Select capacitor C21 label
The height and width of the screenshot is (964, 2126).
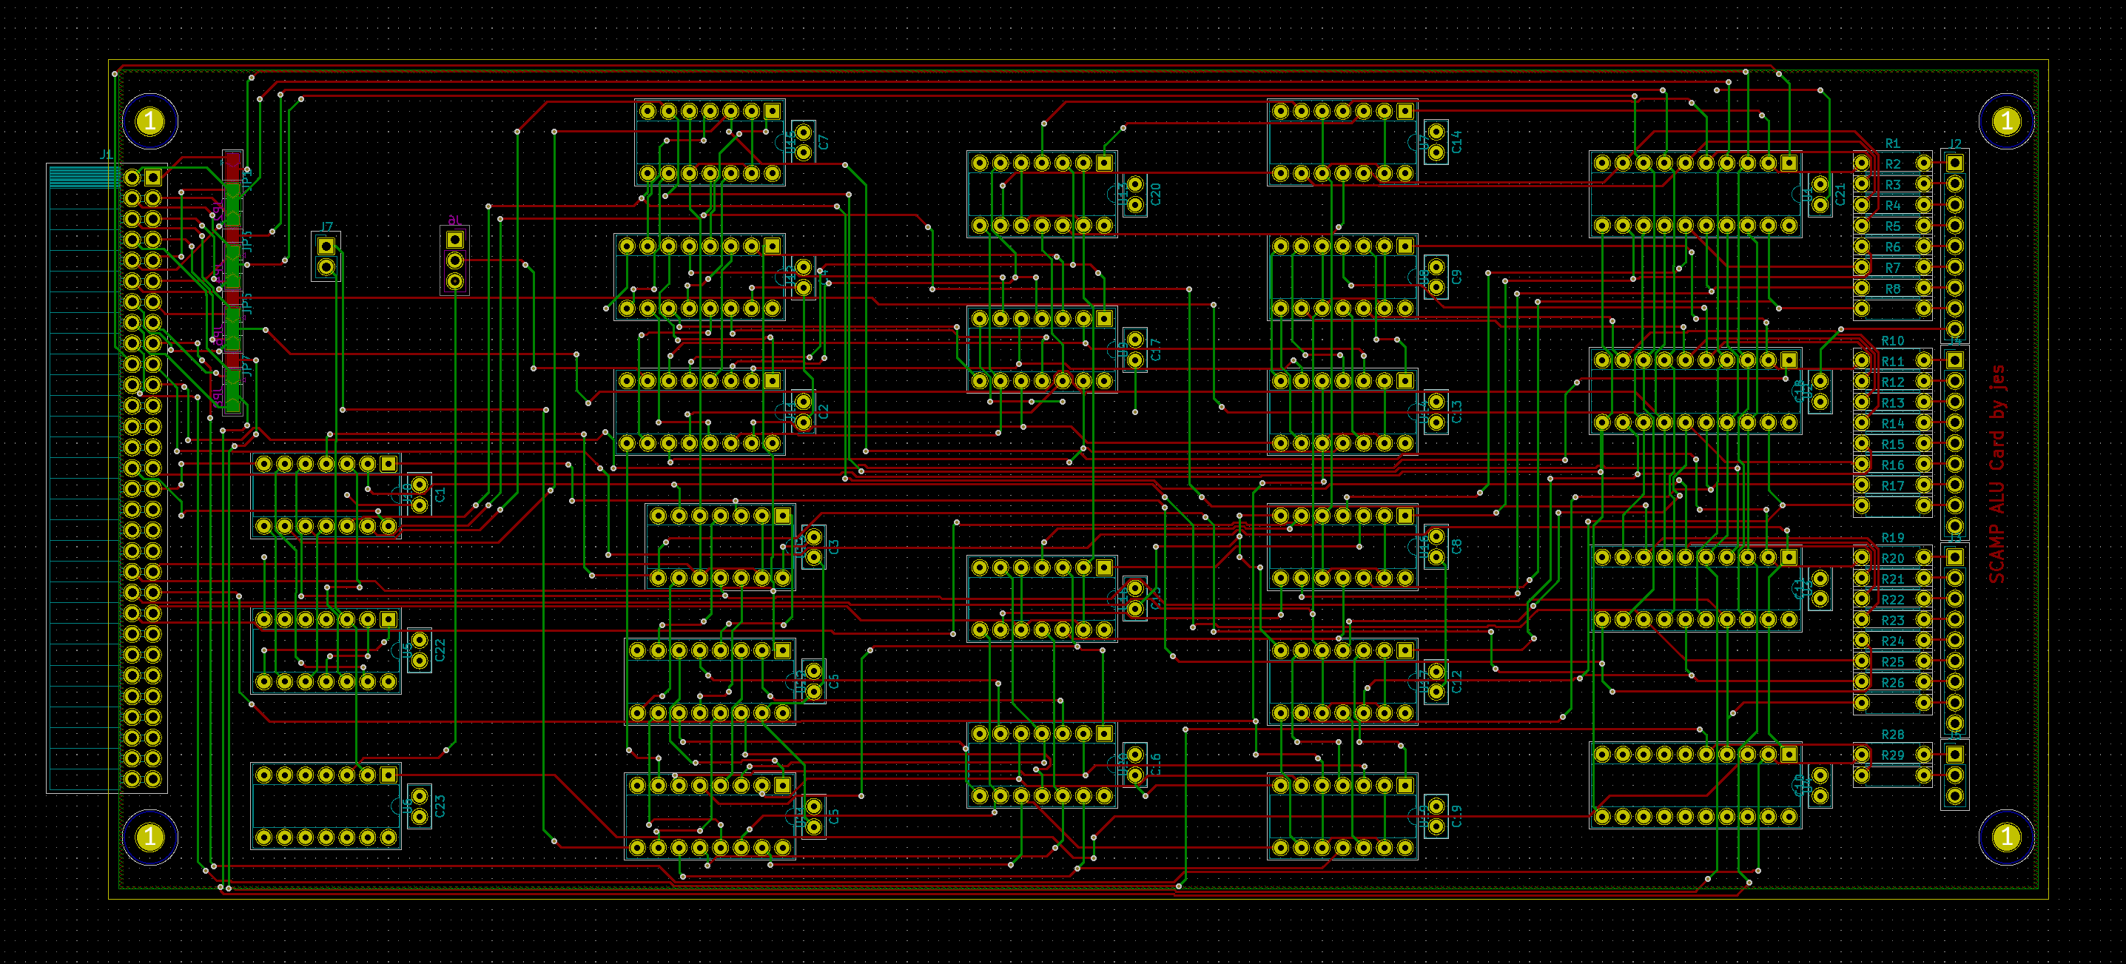[x=1840, y=195]
